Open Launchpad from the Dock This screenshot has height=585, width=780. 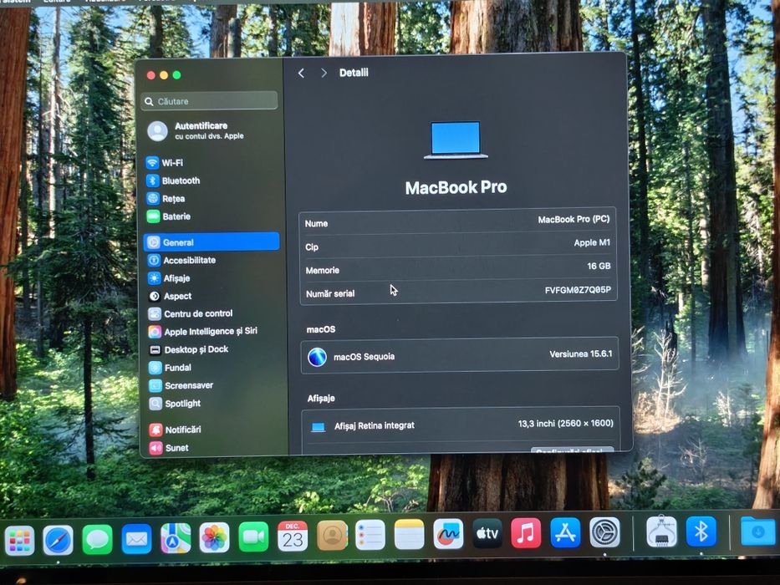(x=19, y=540)
